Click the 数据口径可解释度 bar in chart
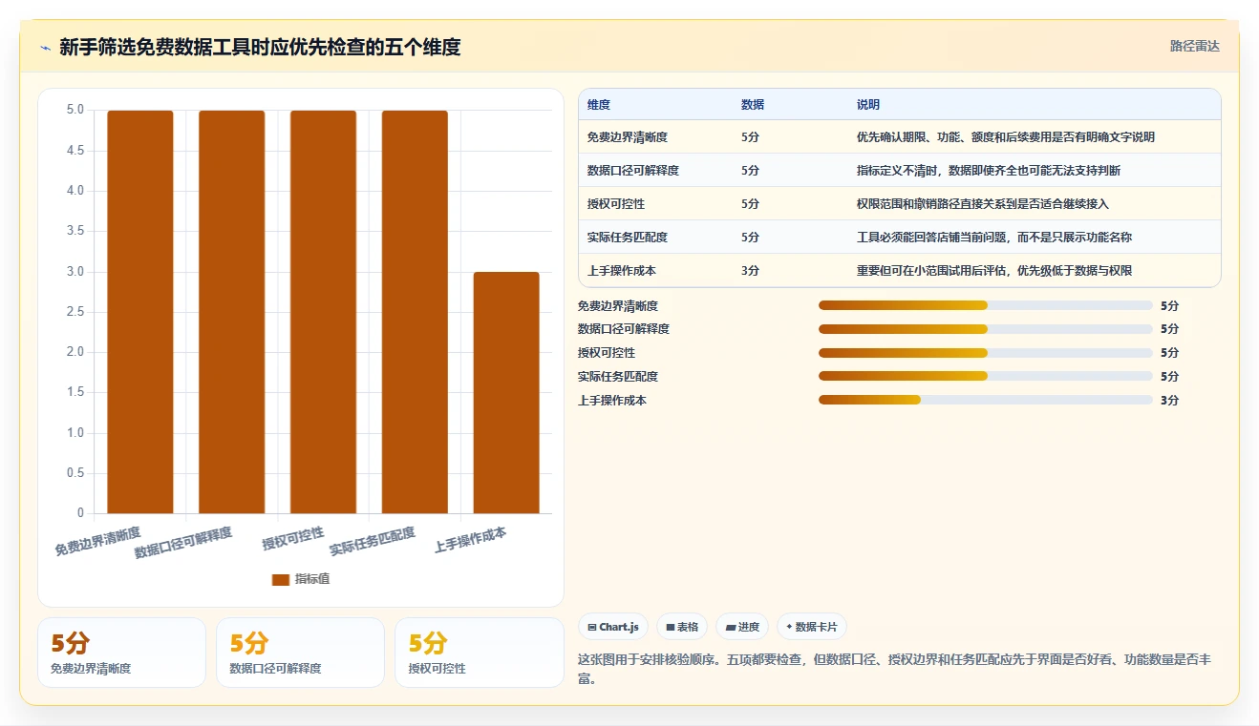The width and height of the screenshot is (1259, 726). pos(231,312)
